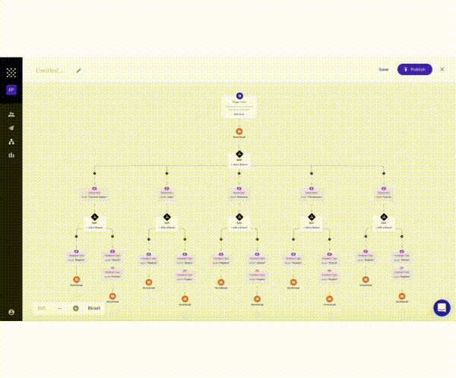Click the branch connector above Customer Support condition

(94, 174)
